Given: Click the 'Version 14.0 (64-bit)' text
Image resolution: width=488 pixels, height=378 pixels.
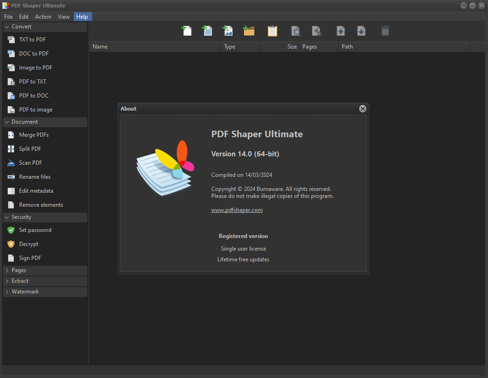Looking at the screenshot, I should [245, 154].
